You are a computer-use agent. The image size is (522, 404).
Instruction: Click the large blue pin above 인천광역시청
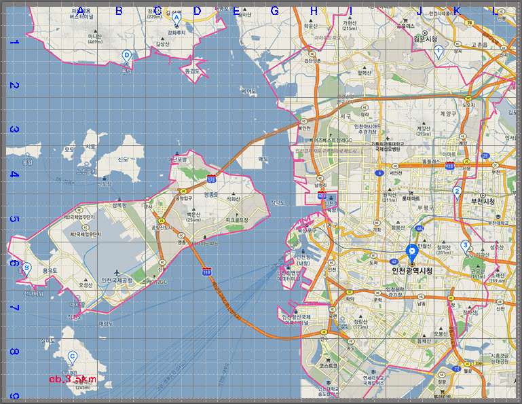point(411,253)
